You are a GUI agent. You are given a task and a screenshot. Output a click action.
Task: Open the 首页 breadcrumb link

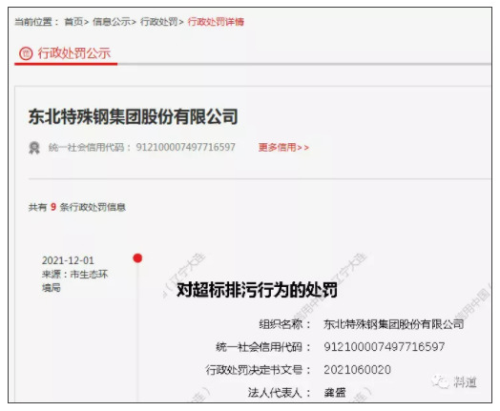pos(73,22)
